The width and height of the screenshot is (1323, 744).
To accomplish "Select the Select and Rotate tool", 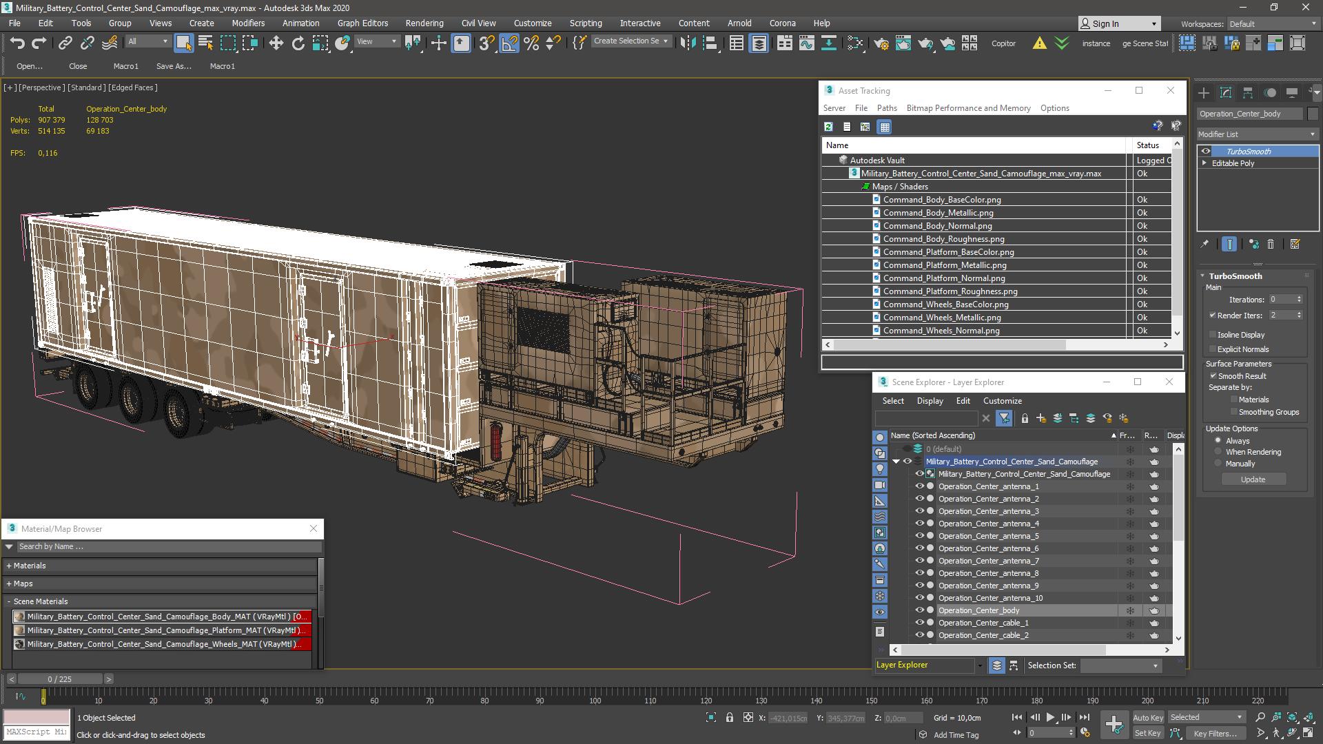I will tap(298, 43).
